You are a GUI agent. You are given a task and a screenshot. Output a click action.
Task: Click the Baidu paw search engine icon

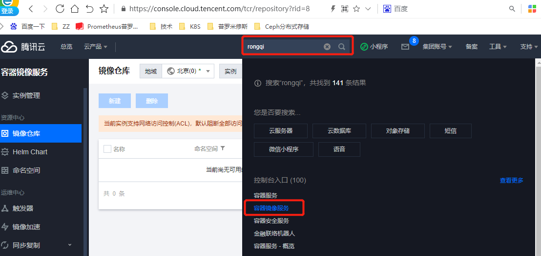387,9
